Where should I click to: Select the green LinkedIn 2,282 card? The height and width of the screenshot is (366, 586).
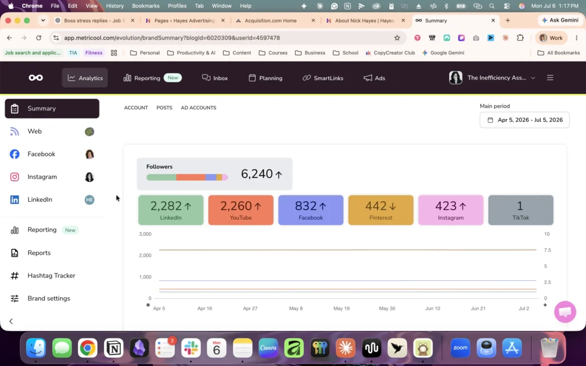pyautogui.click(x=171, y=210)
